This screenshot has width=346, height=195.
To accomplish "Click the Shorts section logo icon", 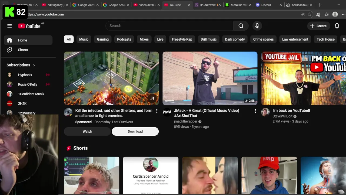I will [69, 148].
